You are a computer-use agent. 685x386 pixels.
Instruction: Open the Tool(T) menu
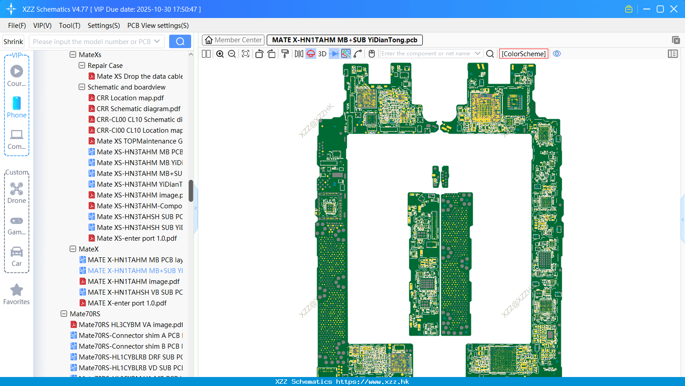70,26
